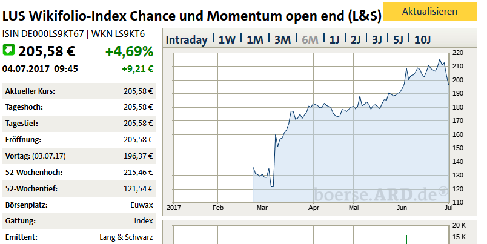487x244 pixels.
Task: Open the 3M chart range
Action: point(282,40)
